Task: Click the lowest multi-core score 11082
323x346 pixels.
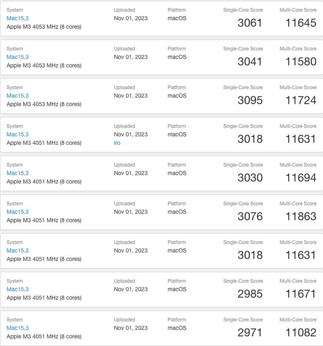Action: (300, 333)
